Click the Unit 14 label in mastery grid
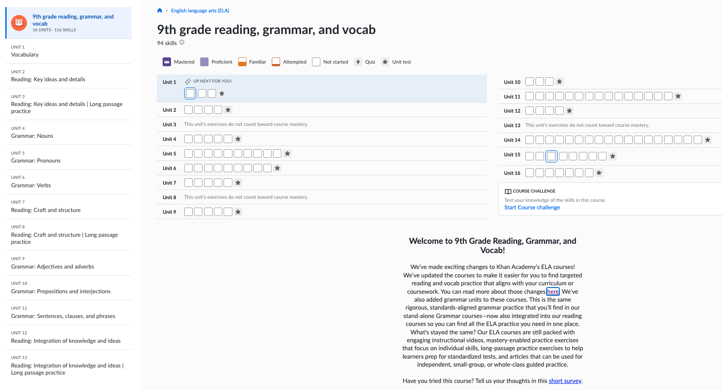This screenshot has width=722, height=390. tap(512, 140)
